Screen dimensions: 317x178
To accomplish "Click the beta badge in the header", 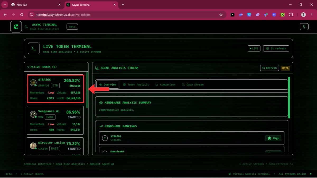I will coord(72,27).
